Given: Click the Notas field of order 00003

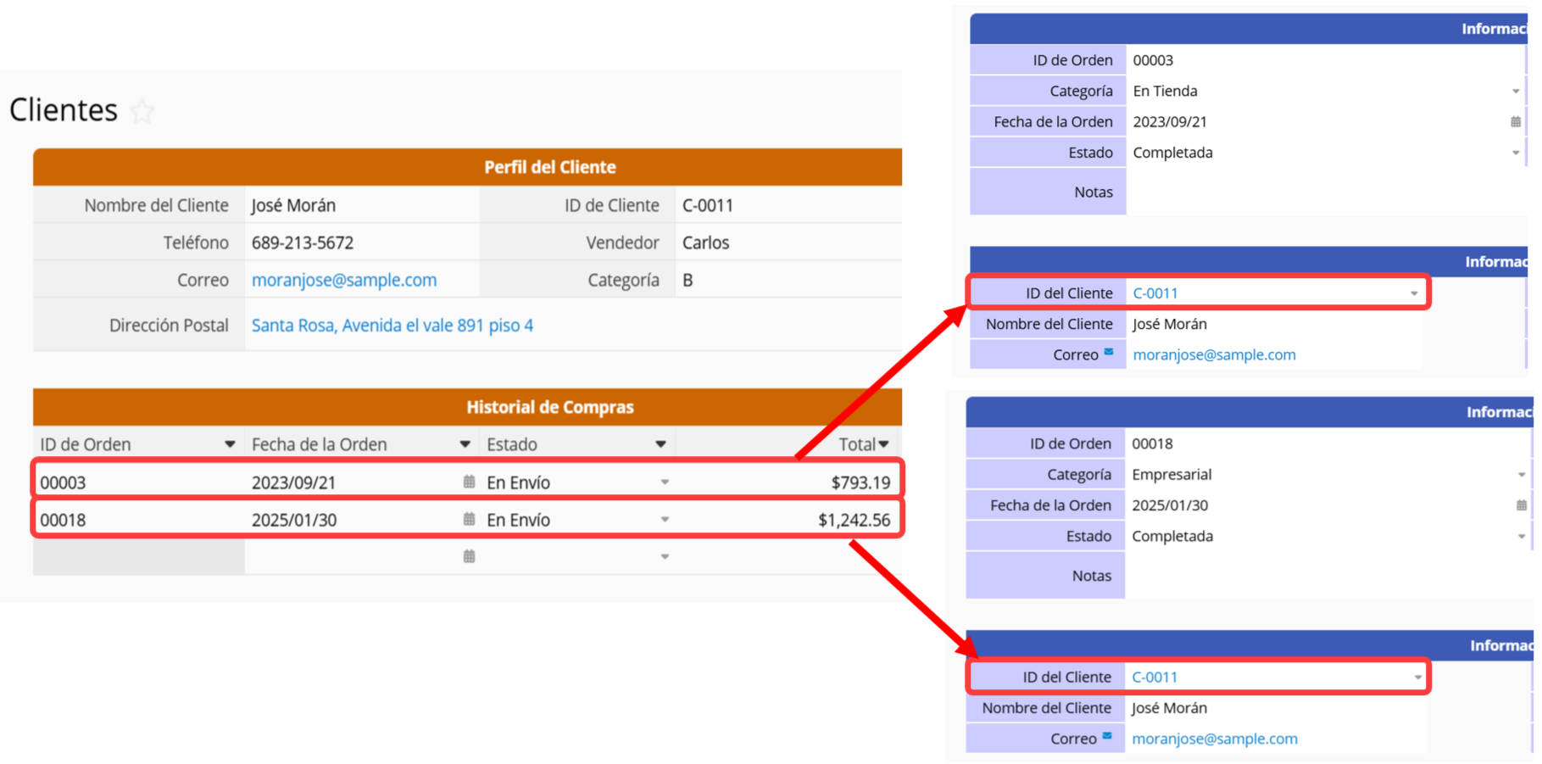Looking at the screenshot, I should 1326,192.
